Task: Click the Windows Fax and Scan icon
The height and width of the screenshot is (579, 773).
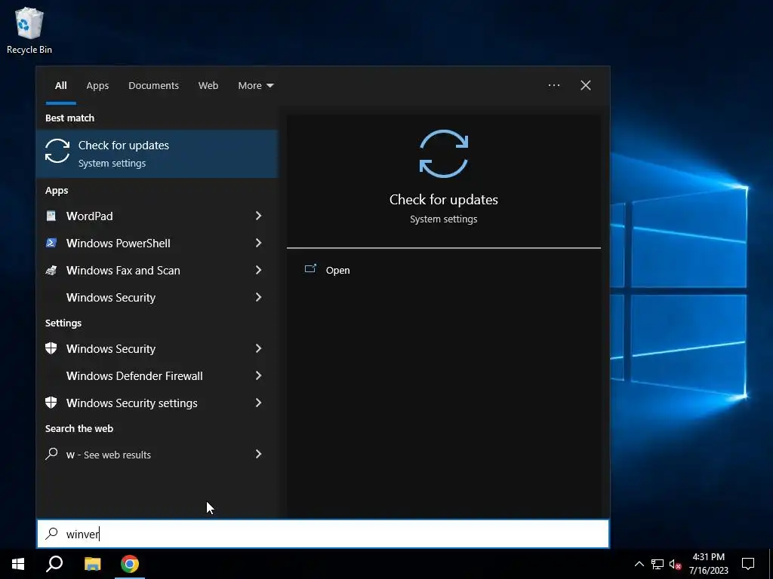Action: coord(51,270)
